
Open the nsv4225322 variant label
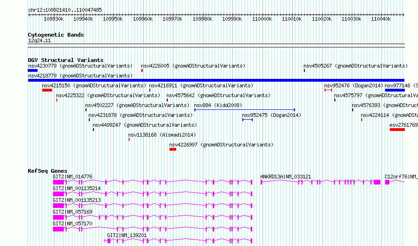click(x=108, y=95)
